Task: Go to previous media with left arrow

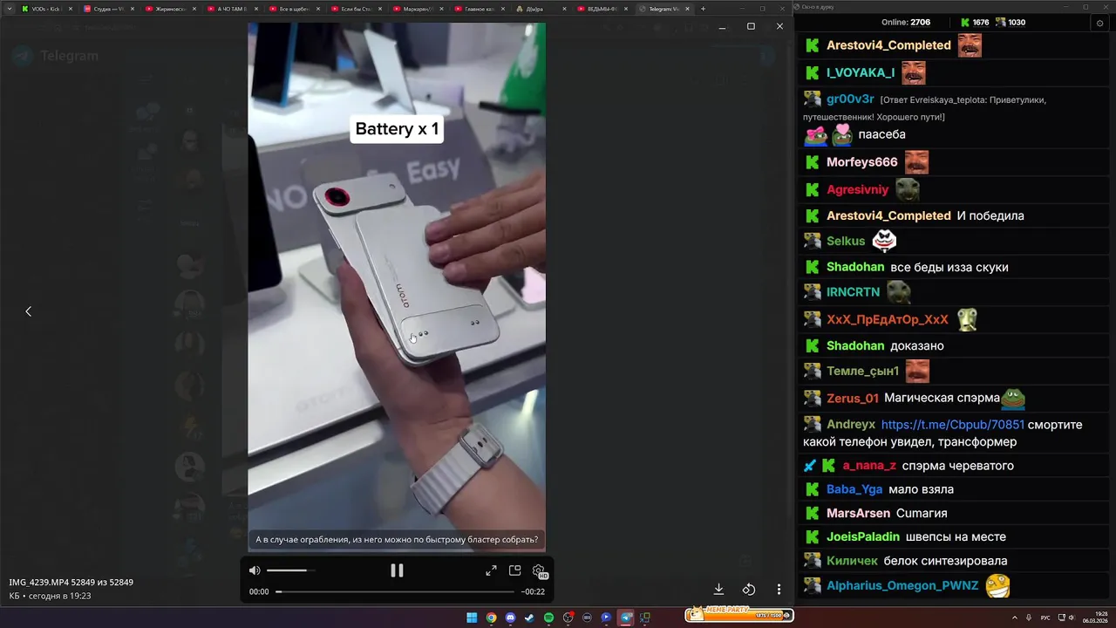Action: (28, 311)
